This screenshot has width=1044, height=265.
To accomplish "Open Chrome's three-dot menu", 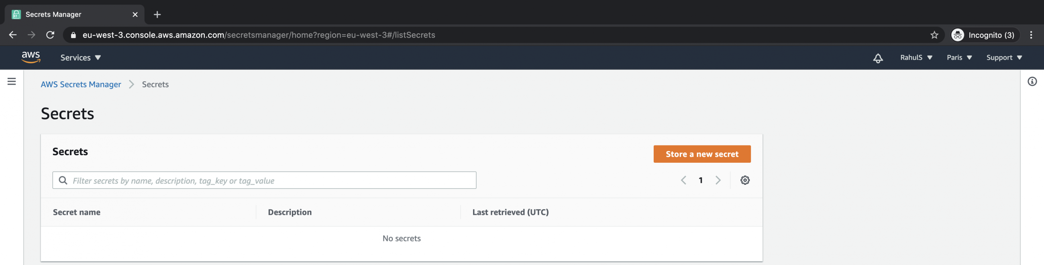I will 1032,35.
